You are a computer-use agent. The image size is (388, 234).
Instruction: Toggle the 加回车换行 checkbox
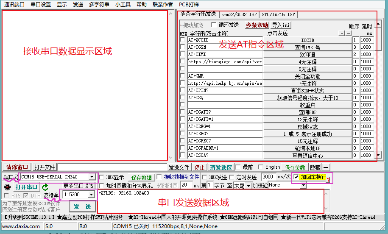296,177
